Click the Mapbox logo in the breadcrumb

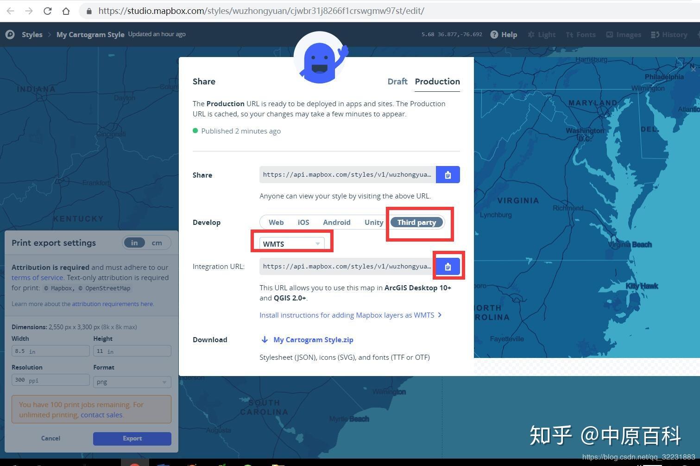pyautogui.click(x=10, y=34)
